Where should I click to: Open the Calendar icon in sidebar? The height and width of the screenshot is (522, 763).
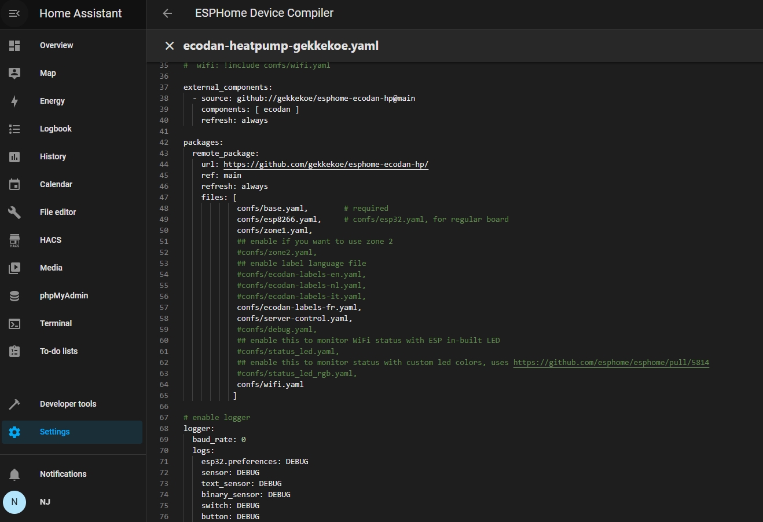pos(14,184)
